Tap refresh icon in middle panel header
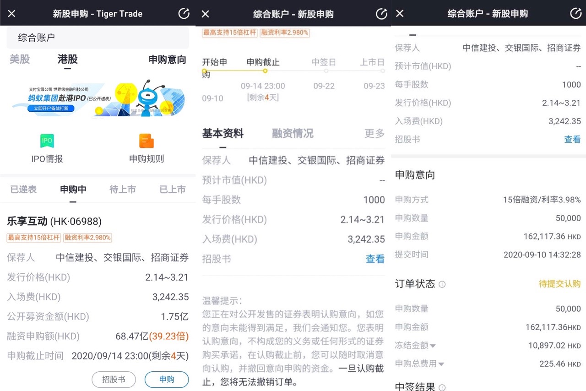The width and height of the screenshot is (586, 391). 381,14
